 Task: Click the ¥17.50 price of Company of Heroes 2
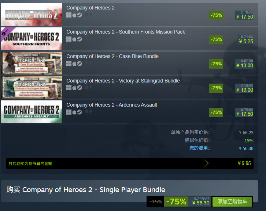[244, 17]
